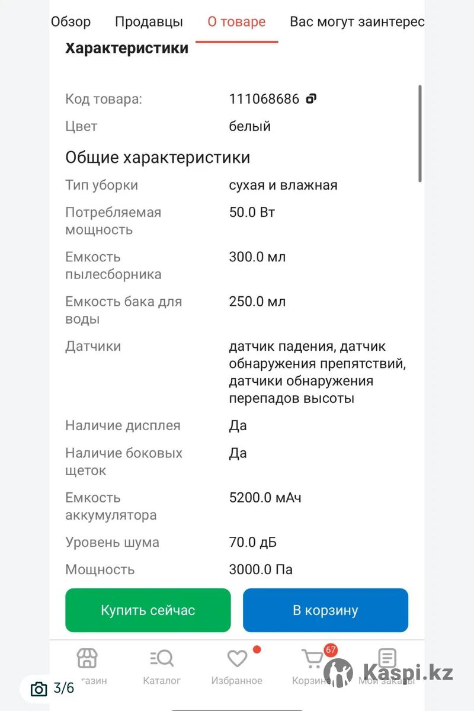Switch to the Продавцы tab
The height and width of the screenshot is (711, 474).
tap(149, 22)
